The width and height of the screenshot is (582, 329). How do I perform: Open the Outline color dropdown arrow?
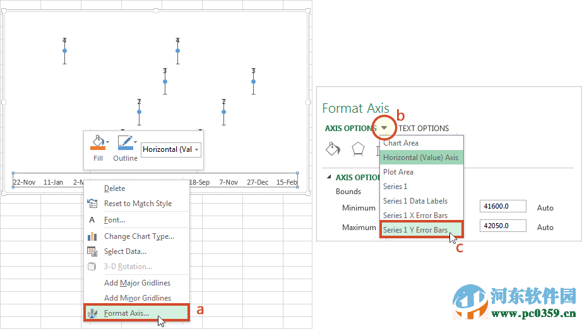coord(136,142)
